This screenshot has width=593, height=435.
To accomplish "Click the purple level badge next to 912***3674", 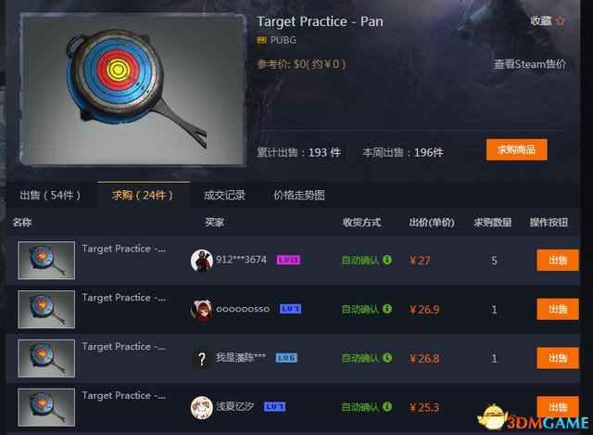I will (x=288, y=260).
